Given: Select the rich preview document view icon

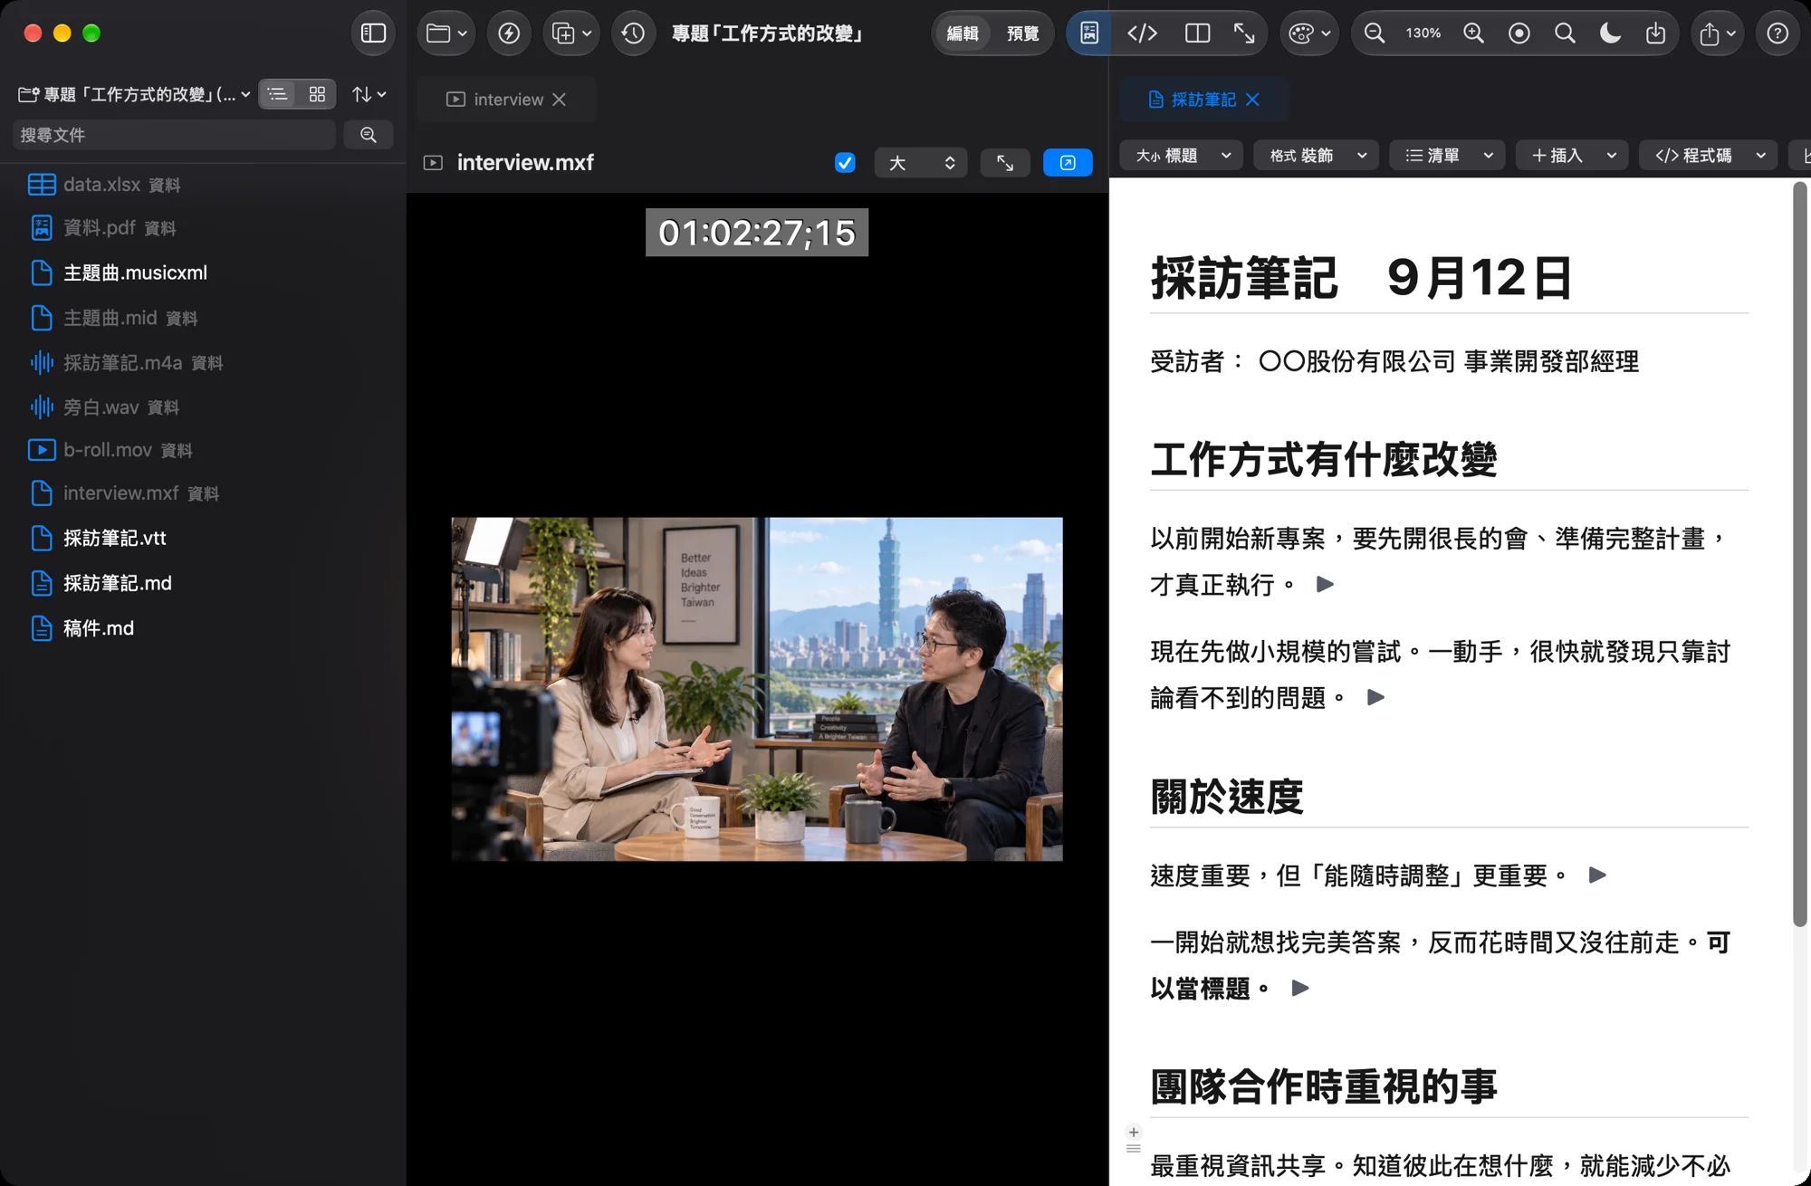Looking at the screenshot, I should coord(1089,33).
